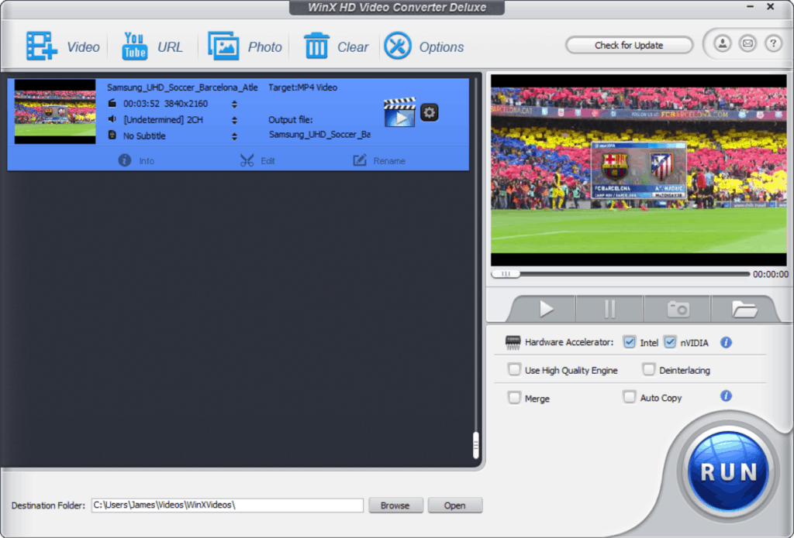The image size is (794, 538).
Task: Open the Options wrench icon
Action: pos(398,46)
